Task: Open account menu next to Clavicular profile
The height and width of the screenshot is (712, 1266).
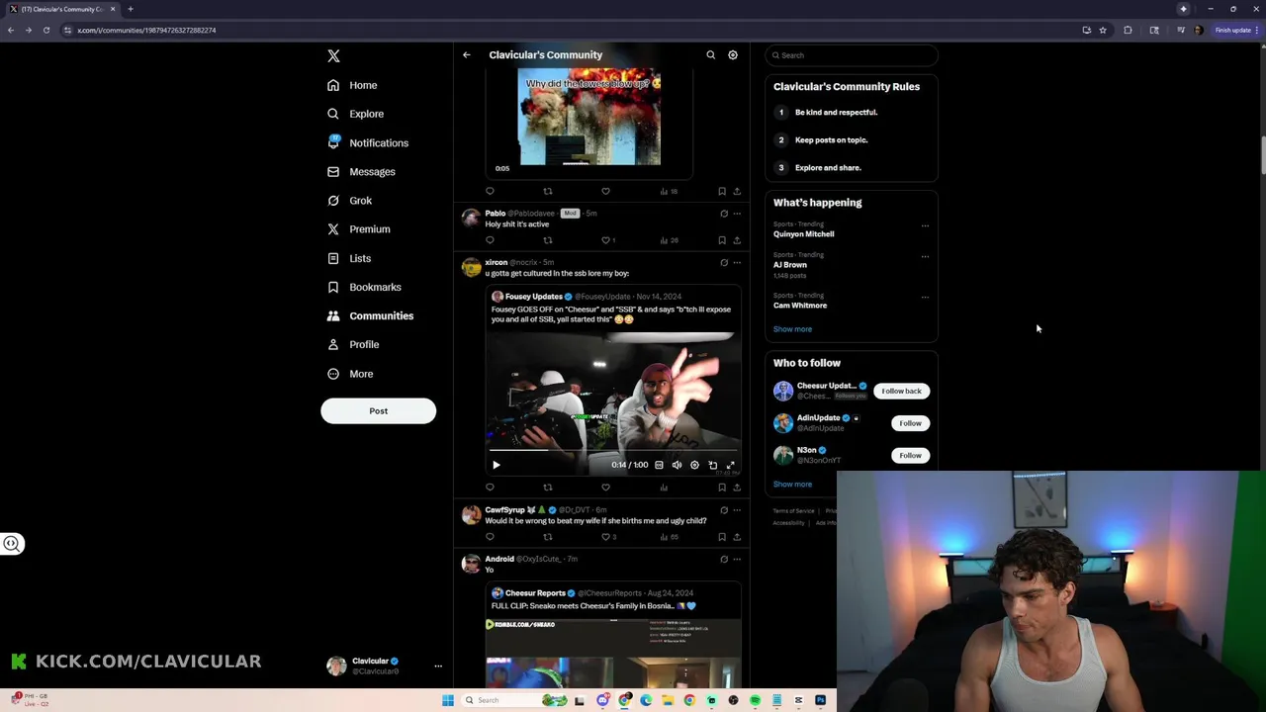Action: click(438, 667)
